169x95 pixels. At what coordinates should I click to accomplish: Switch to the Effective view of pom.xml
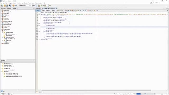click(48, 11)
